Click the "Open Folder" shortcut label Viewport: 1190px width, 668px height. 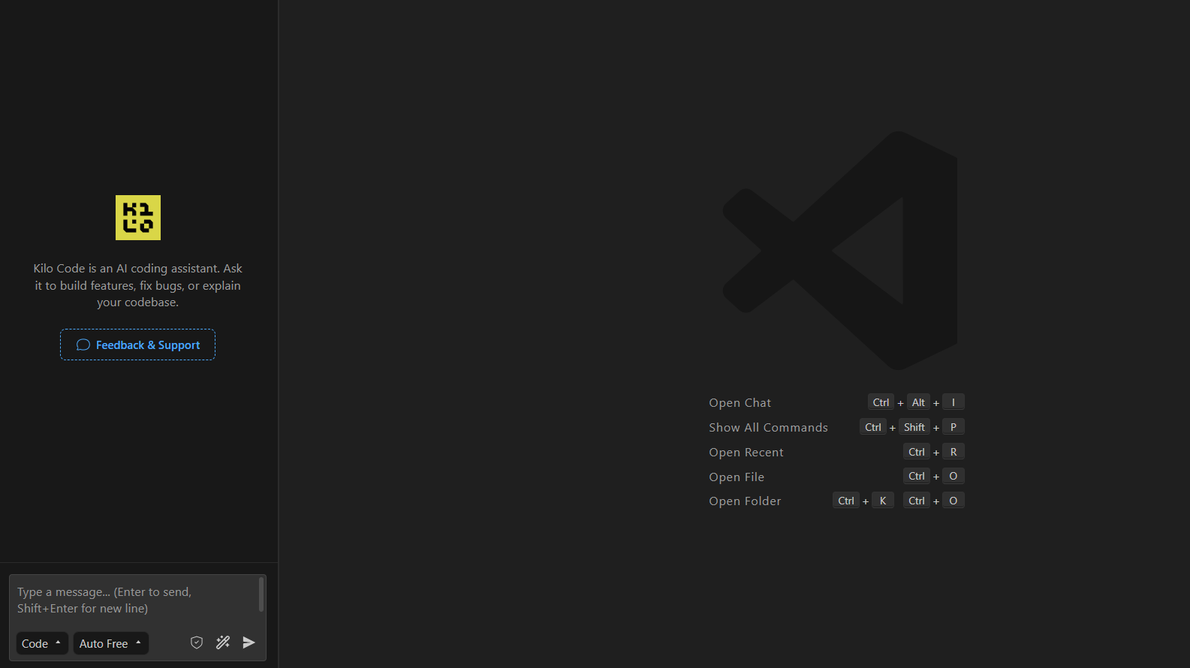point(746,501)
